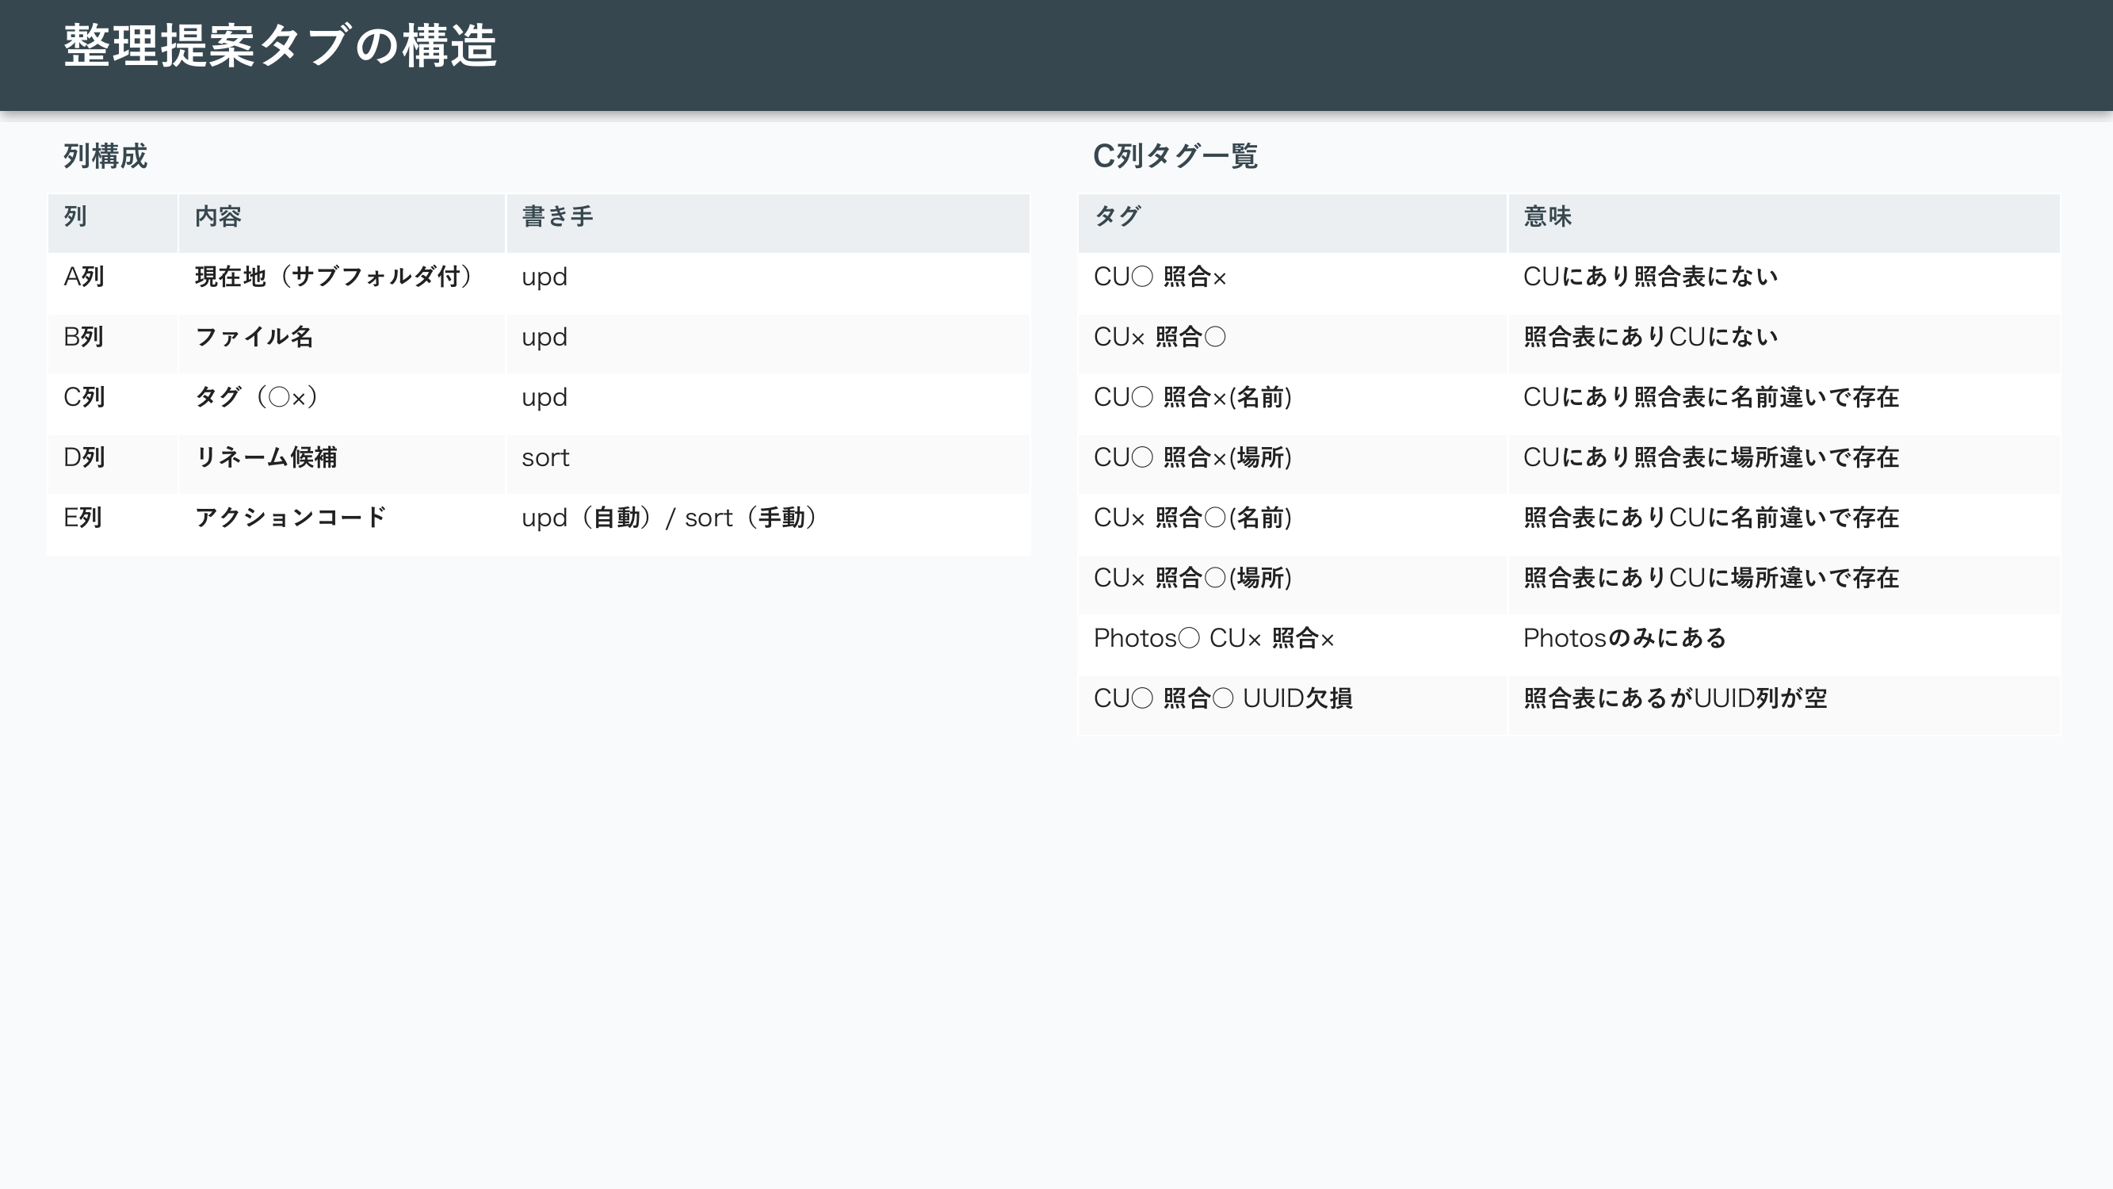Click the タグ（○×） cell in C列 row
2113x1189 pixels.
(256, 398)
